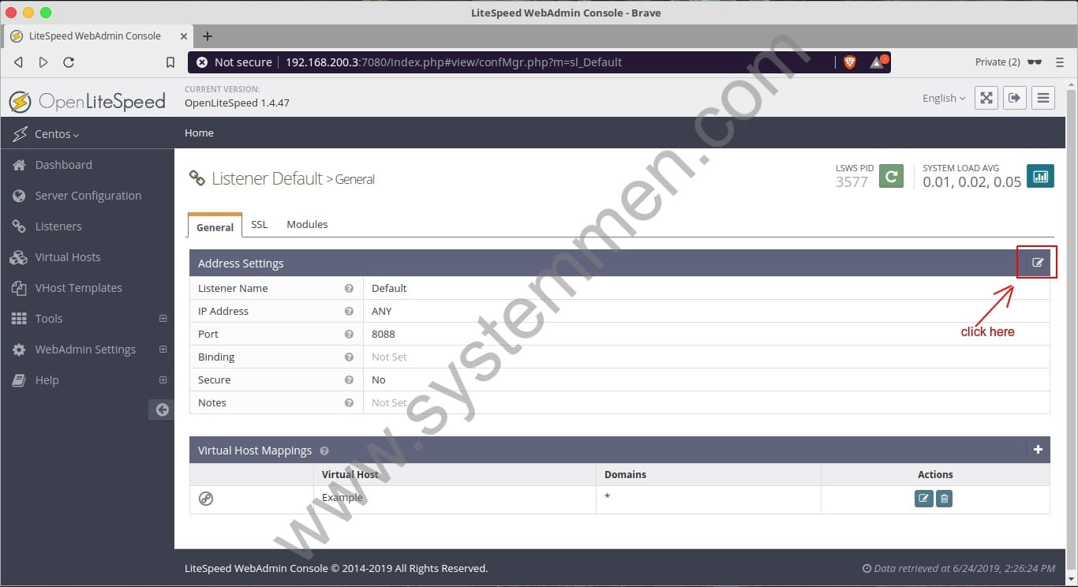This screenshot has width=1078, height=587.
Task: Edit the Address Settings section
Action: pyautogui.click(x=1037, y=263)
